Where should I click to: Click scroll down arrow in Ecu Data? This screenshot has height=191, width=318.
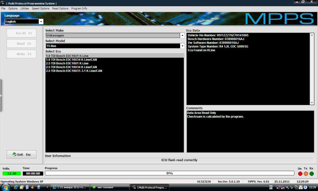click(312, 103)
